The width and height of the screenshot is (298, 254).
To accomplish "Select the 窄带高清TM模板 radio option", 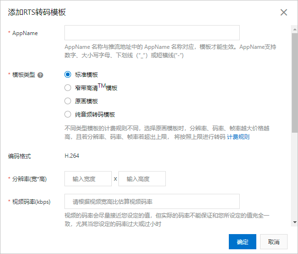I will pos(68,88).
